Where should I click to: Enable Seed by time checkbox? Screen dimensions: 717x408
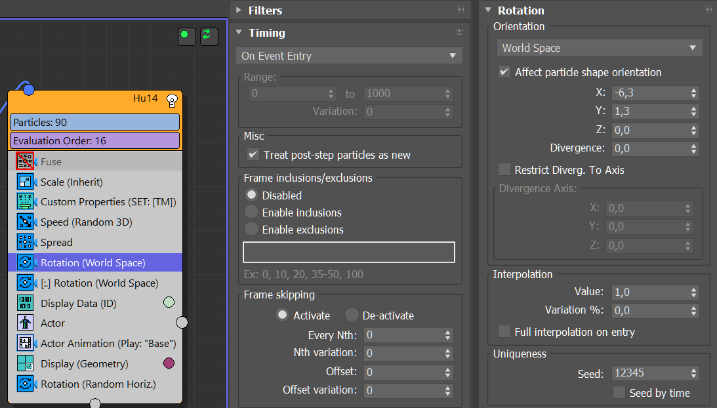[619, 393]
